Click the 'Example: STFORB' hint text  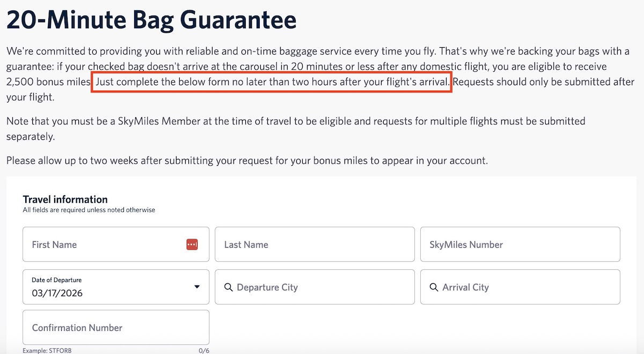47,351
